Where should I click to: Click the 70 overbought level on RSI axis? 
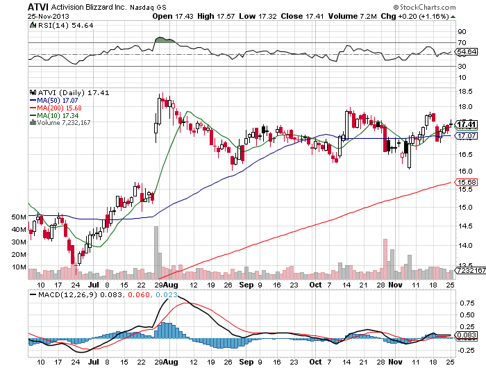[x=462, y=43]
